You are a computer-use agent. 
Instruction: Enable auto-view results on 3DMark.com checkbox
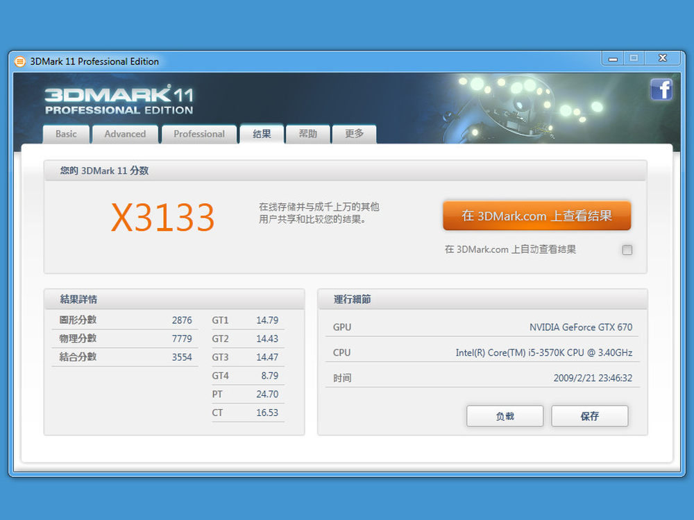pyautogui.click(x=627, y=250)
